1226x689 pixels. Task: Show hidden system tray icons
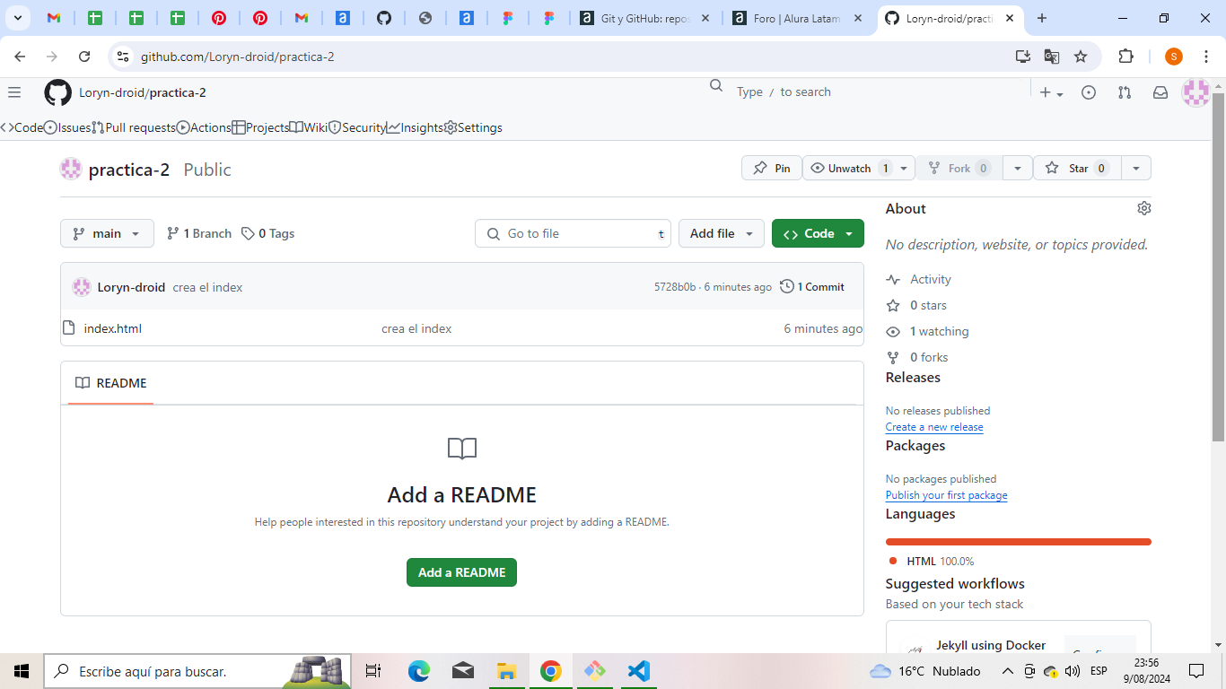pos(1008,671)
